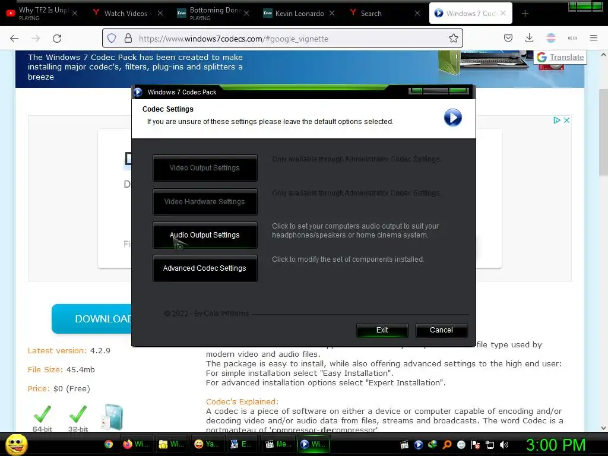Click the padlock site info icon
The image size is (608, 456).
(128, 38)
